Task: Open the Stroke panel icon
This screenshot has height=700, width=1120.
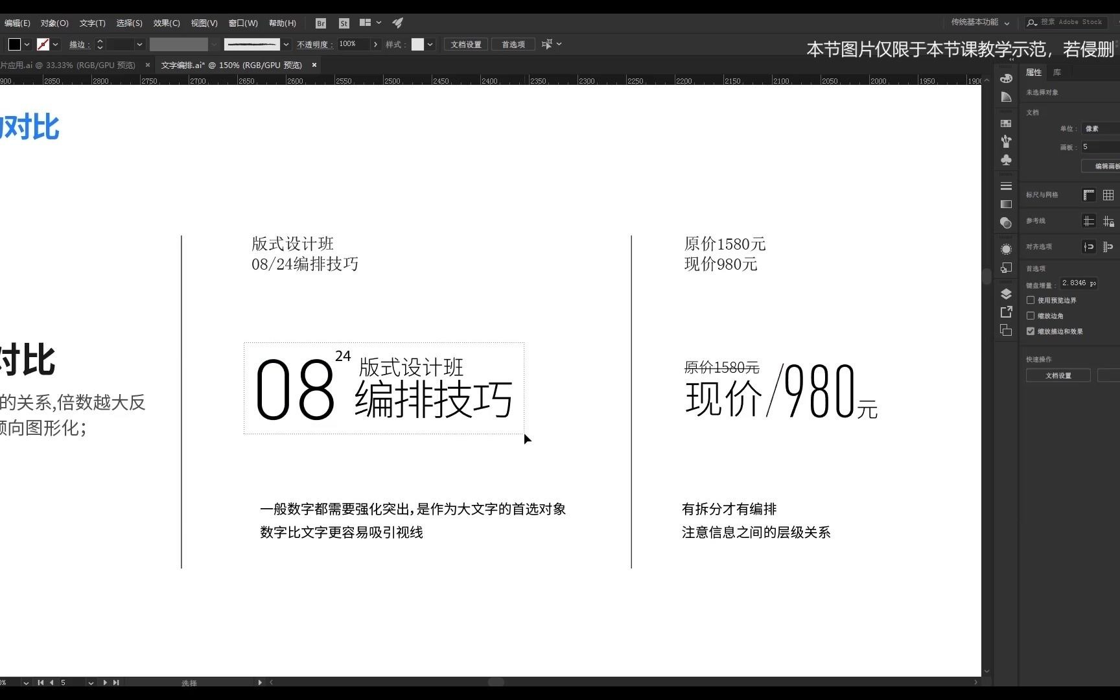Action: (1006, 186)
